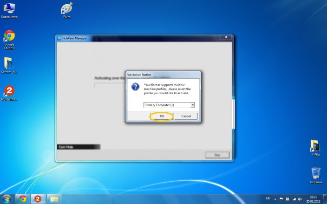Viewport: 327px width, 204px height.
Task: Click the taskbar clock showing 22:21
Action: point(313,199)
